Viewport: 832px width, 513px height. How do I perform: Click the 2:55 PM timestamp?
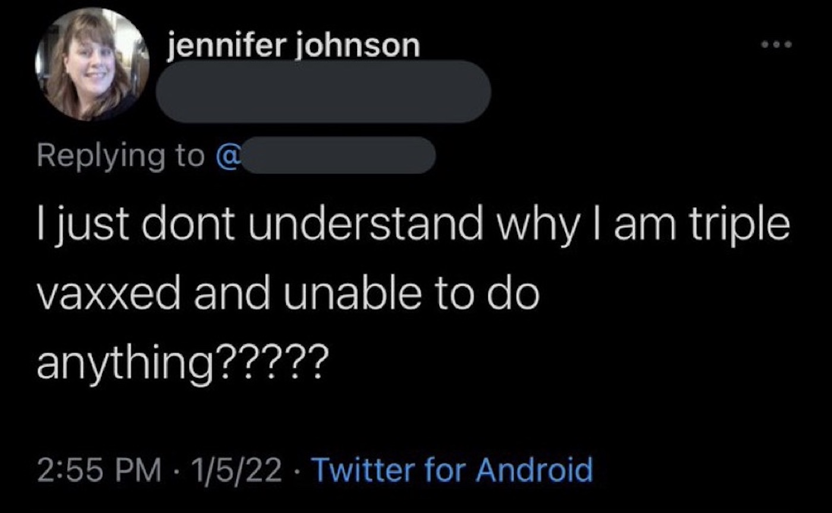[x=99, y=470]
